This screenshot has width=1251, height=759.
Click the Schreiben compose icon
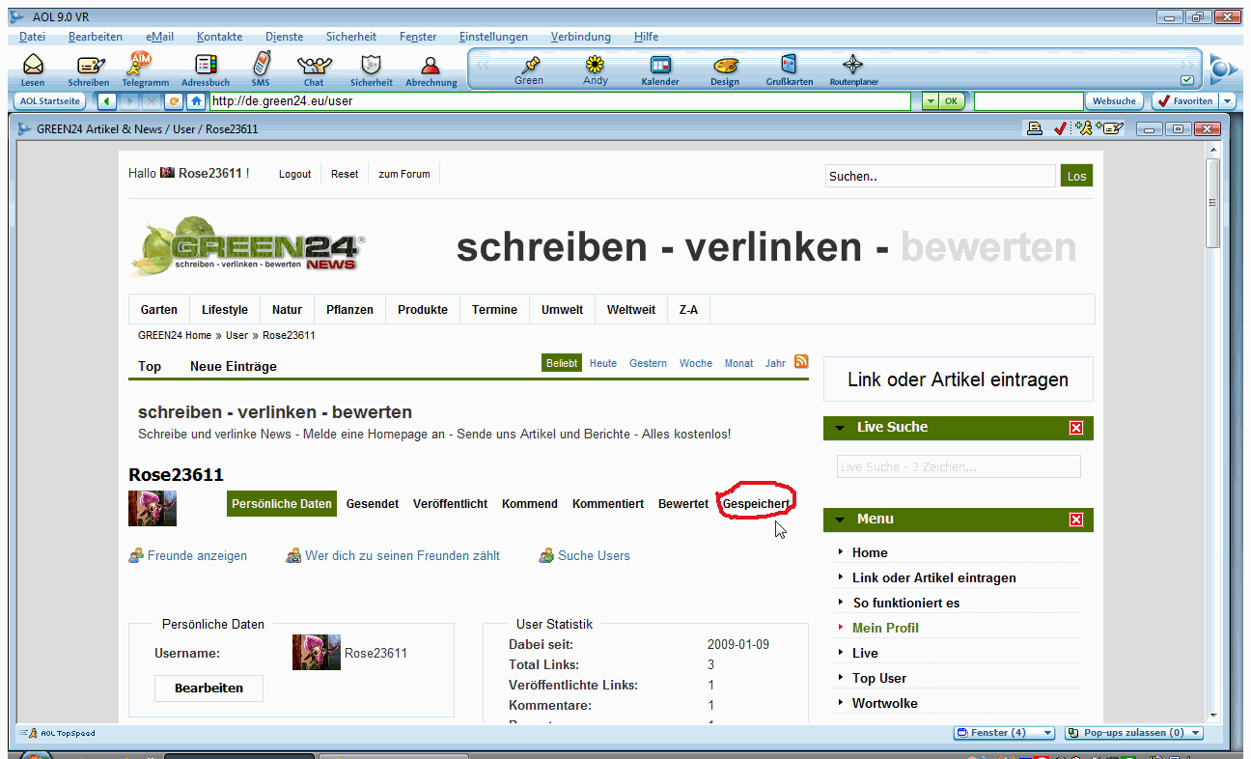(89, 67)
